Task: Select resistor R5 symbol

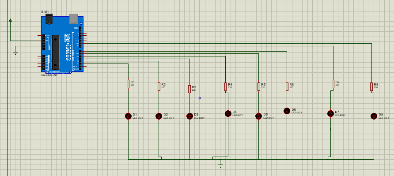Action: click(x=258, y=86)
